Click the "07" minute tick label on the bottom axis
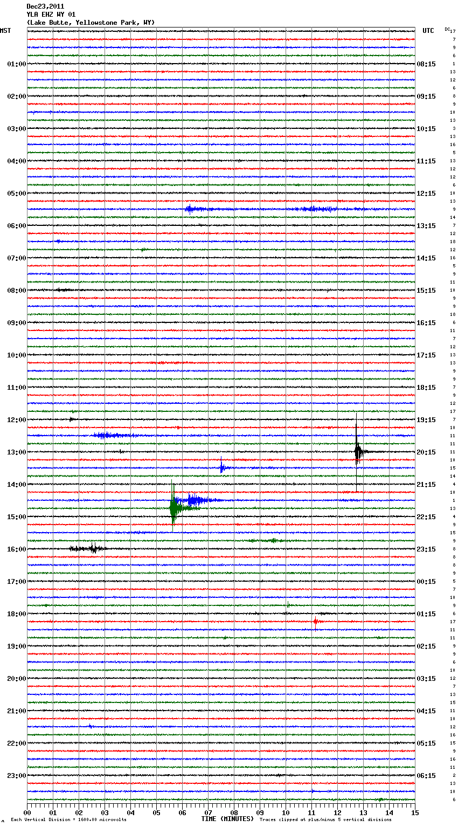Image resolution: width=458 pixels, height=827 pixels. click(x=208, y=812)
